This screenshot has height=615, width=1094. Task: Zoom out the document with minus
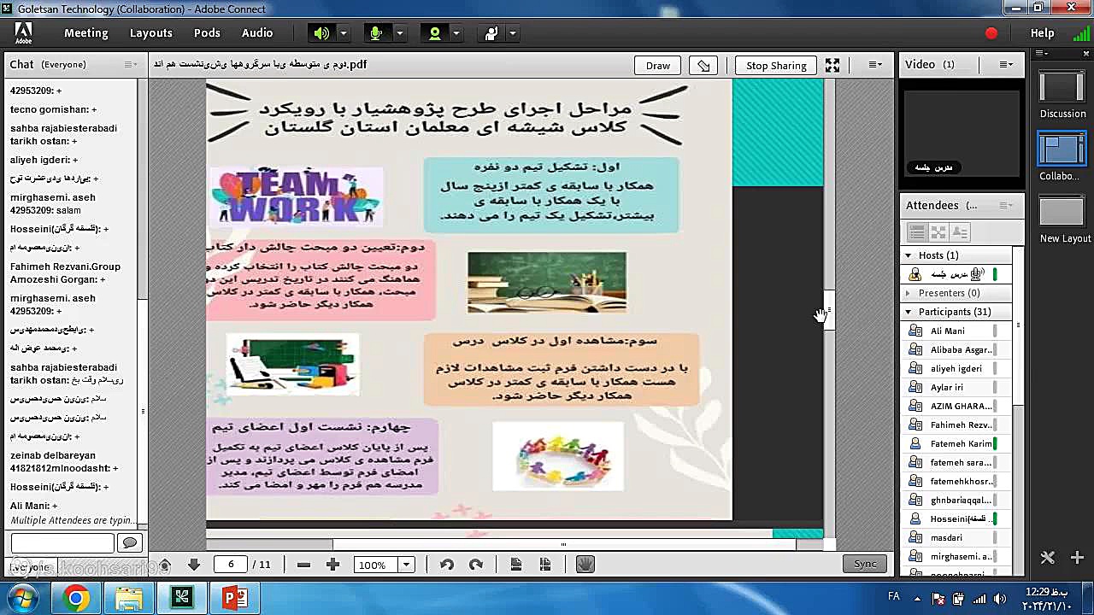point(303,565)
